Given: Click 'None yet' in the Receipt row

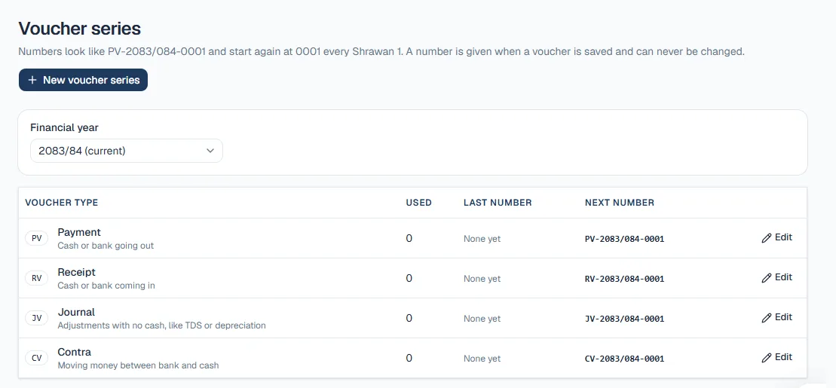Looking at the screenshot, I should (482, 279).
